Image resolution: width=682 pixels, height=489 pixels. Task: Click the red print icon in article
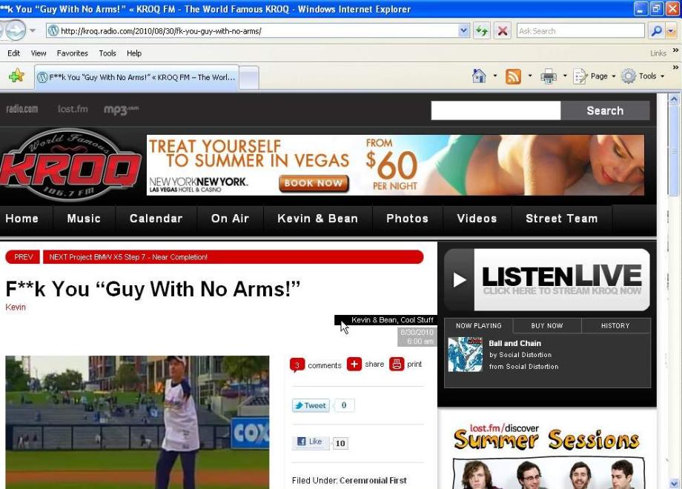tap(397, 364)
